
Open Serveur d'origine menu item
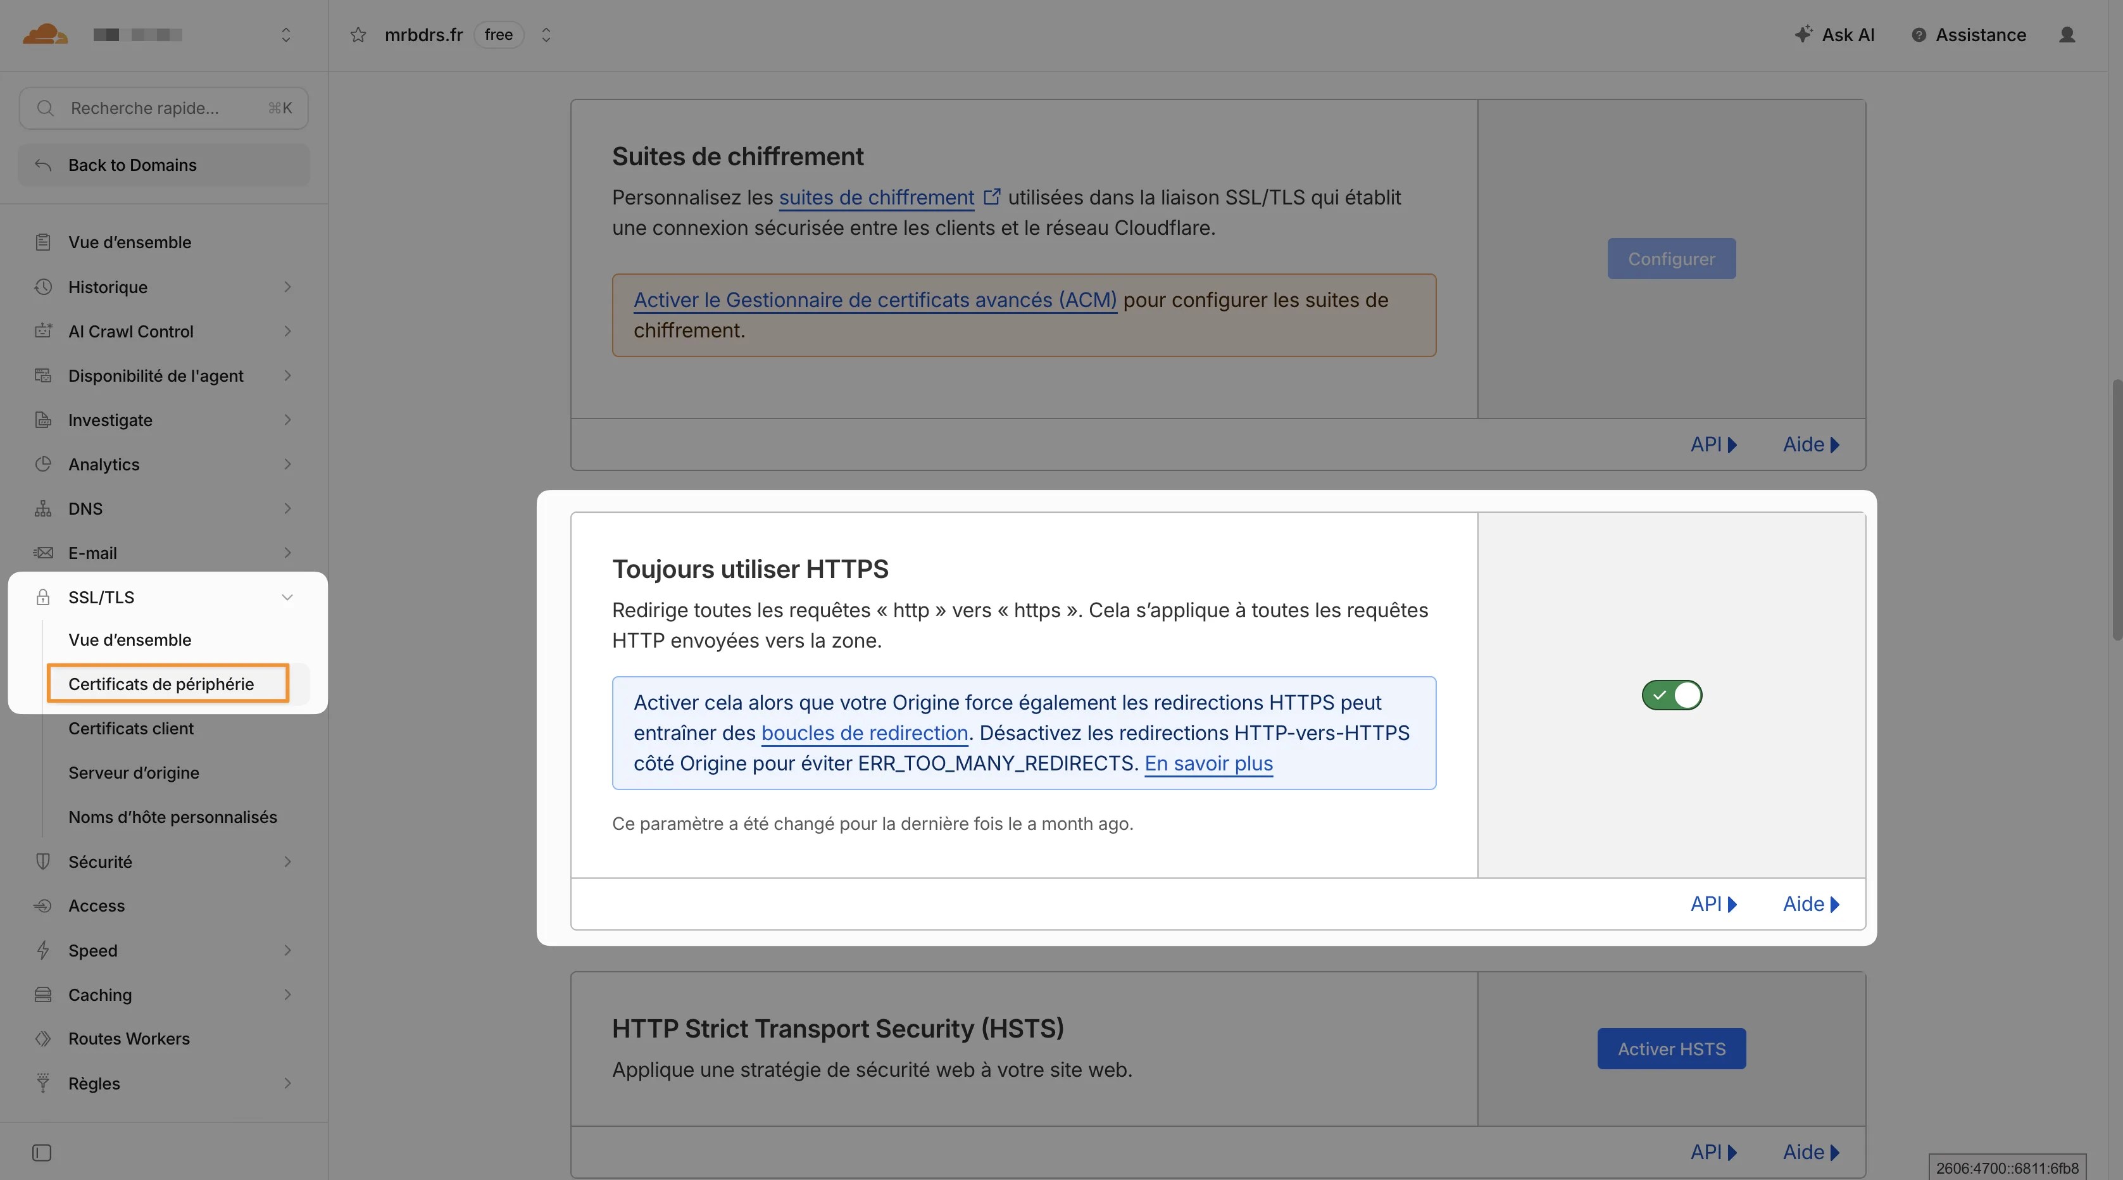click(x=134, y=773)
